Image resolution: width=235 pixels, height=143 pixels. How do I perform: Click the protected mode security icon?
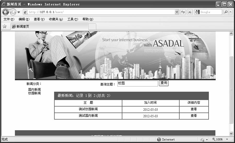point(202,140)
